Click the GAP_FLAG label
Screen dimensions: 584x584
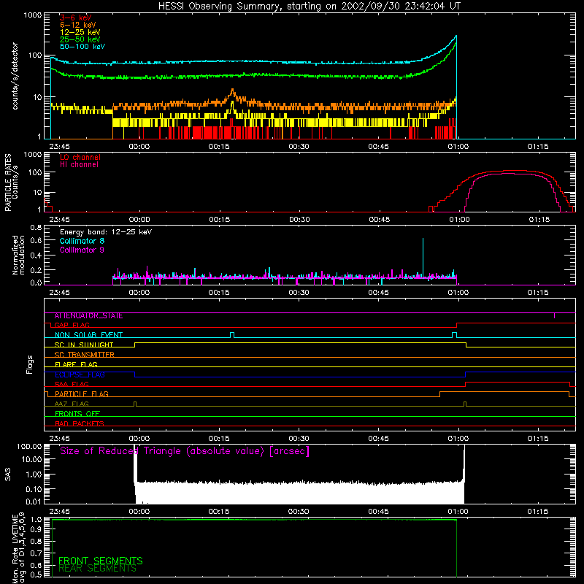click(72, 325)
